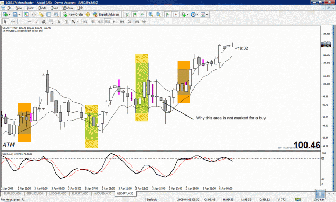Switch to H4 timeframe
Screen dimensions: 336x202
(x=122, y=21)
